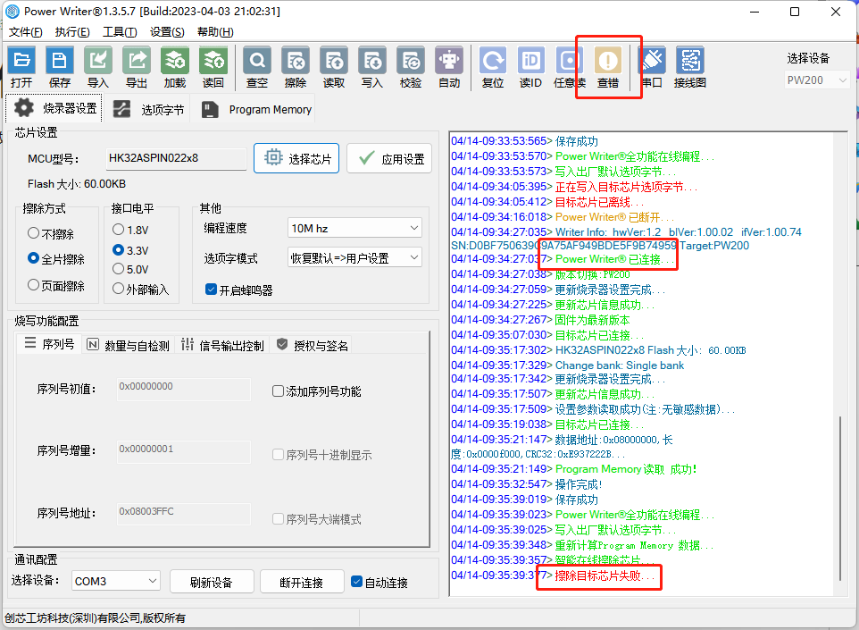Click the 序列号增量 input field

pyautogui.click(x=184, y=452)
